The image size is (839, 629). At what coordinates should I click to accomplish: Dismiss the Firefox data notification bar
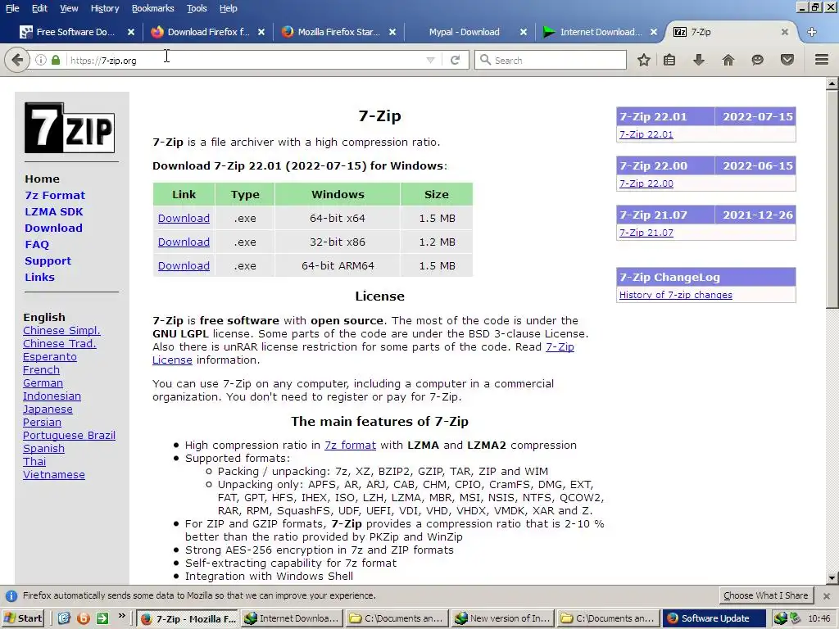(827, 596)
